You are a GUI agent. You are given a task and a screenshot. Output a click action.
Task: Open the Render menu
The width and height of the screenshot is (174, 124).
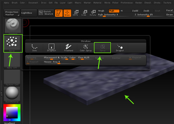tap(139, 3)
